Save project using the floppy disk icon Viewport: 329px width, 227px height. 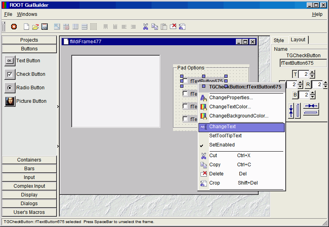[x=45, y=27]
